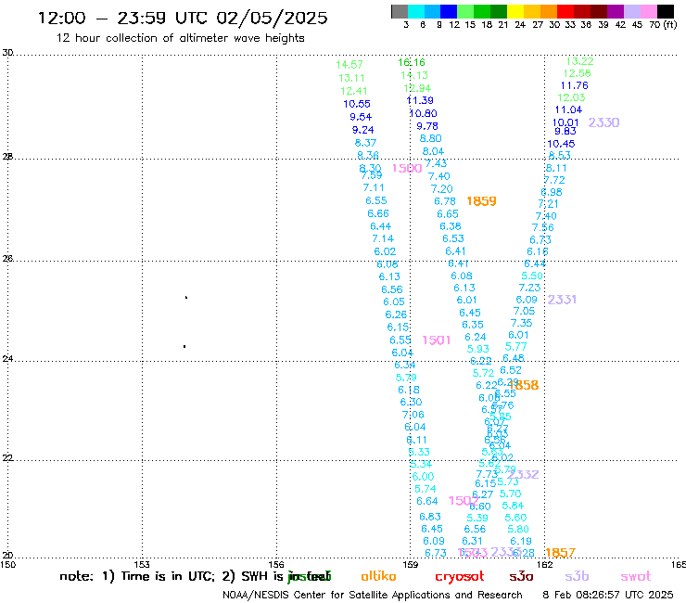This screenshot has height=603, width=686.
Task: Select the 12.94 wave height reading
Action: [417, 88]
